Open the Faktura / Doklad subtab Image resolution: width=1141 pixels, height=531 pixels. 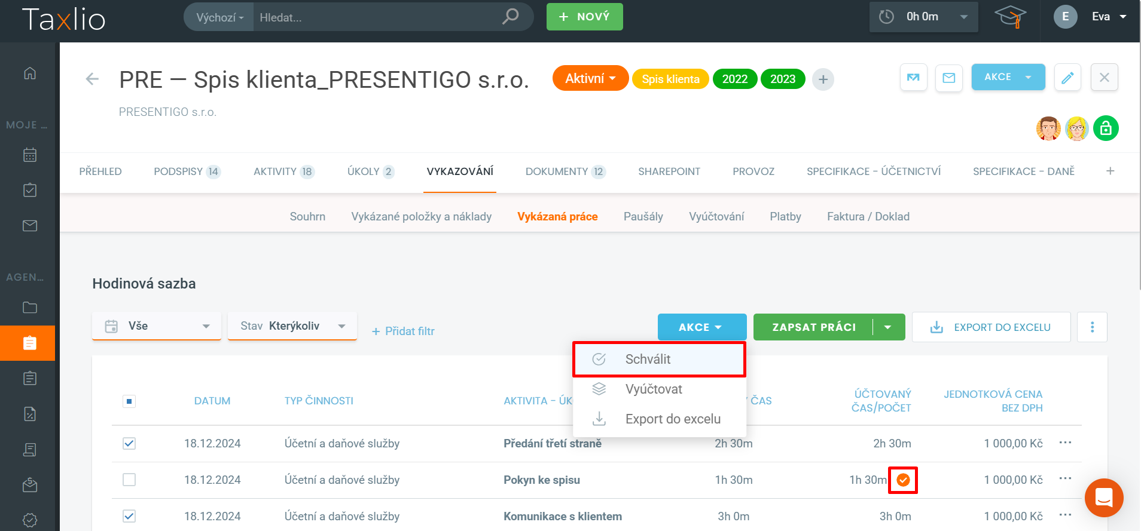point(868,217)
